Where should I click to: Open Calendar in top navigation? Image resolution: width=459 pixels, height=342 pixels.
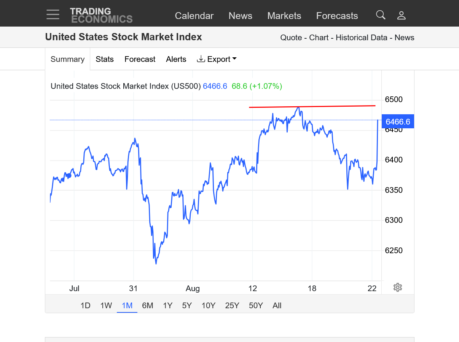point(194,16)
